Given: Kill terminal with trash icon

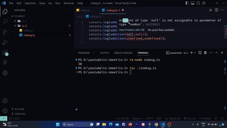Looking at the screenshot, I should (205, 53).
